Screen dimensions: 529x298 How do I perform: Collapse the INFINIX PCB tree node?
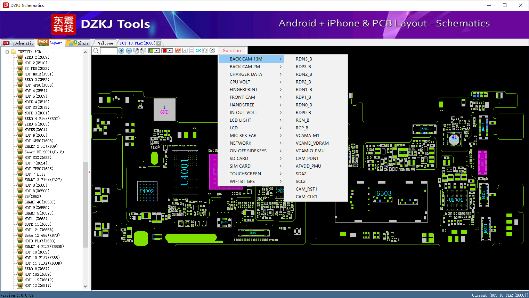tap(7, 52)
